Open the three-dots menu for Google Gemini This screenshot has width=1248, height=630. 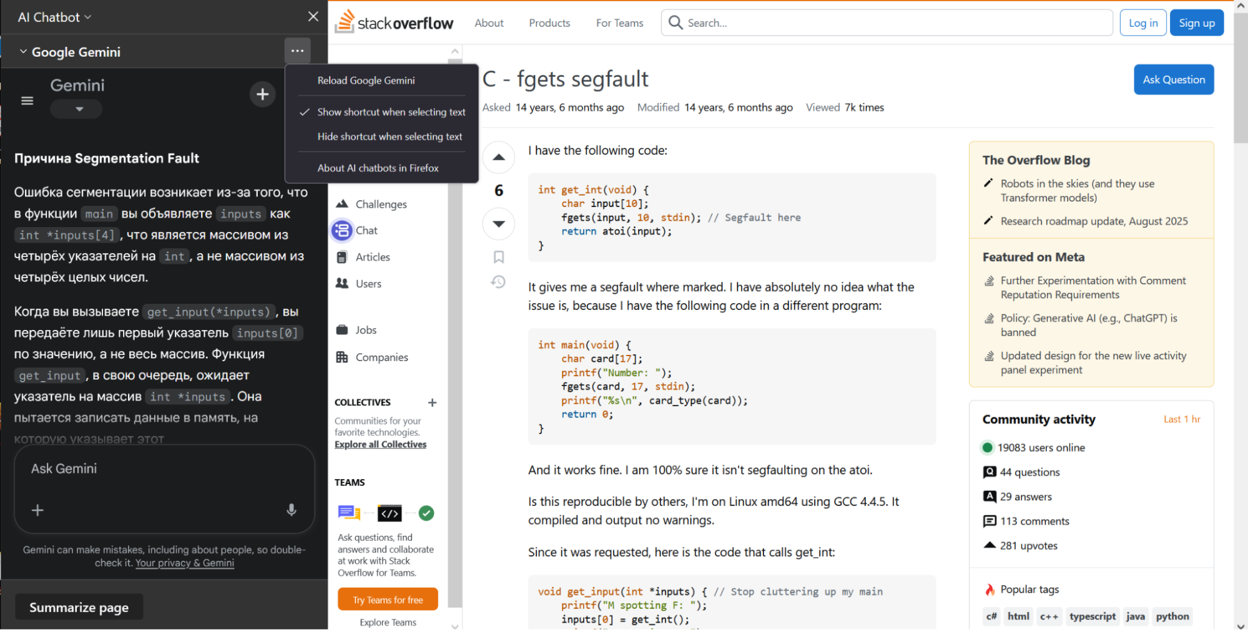coord(297,51)
